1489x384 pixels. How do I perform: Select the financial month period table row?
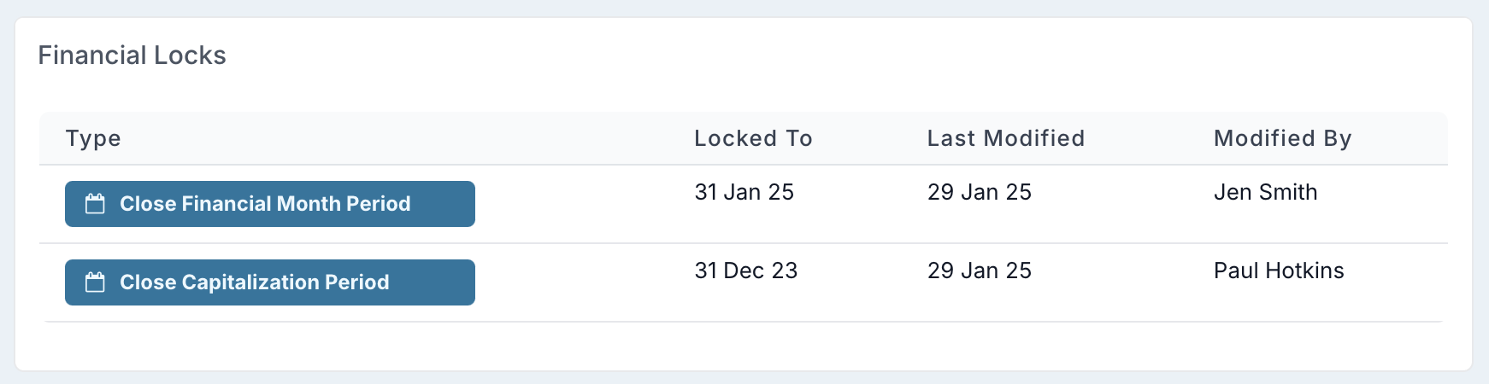click(x=744, y=204)
